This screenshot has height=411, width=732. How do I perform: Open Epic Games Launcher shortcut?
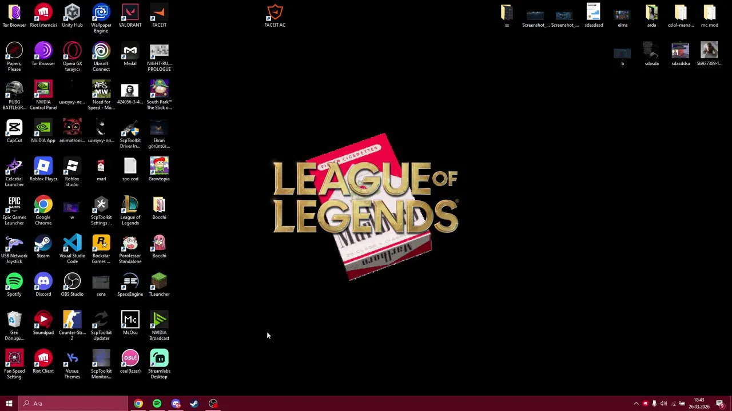click(x=14, y=211)
